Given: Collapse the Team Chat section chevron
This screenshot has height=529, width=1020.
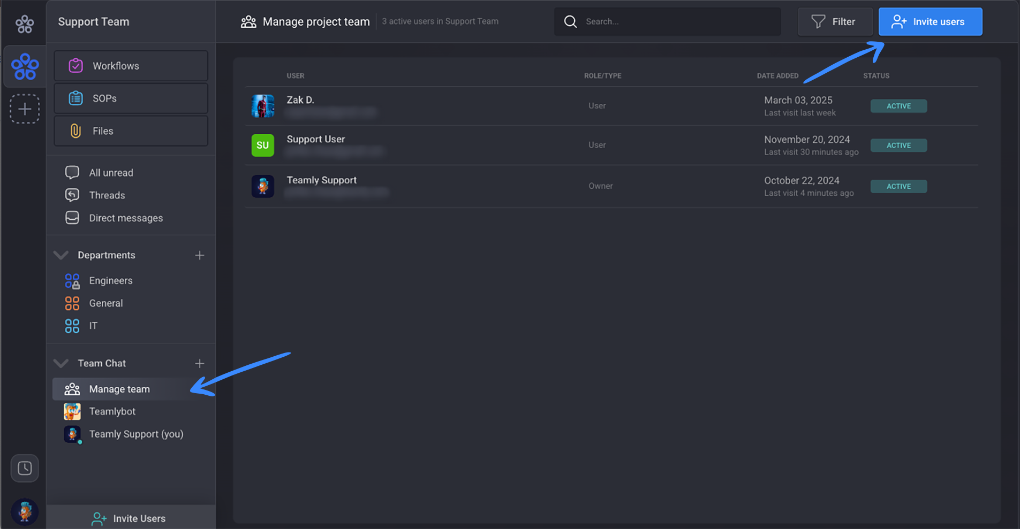Looking at the screenshot, I should [x=61, y=363].
